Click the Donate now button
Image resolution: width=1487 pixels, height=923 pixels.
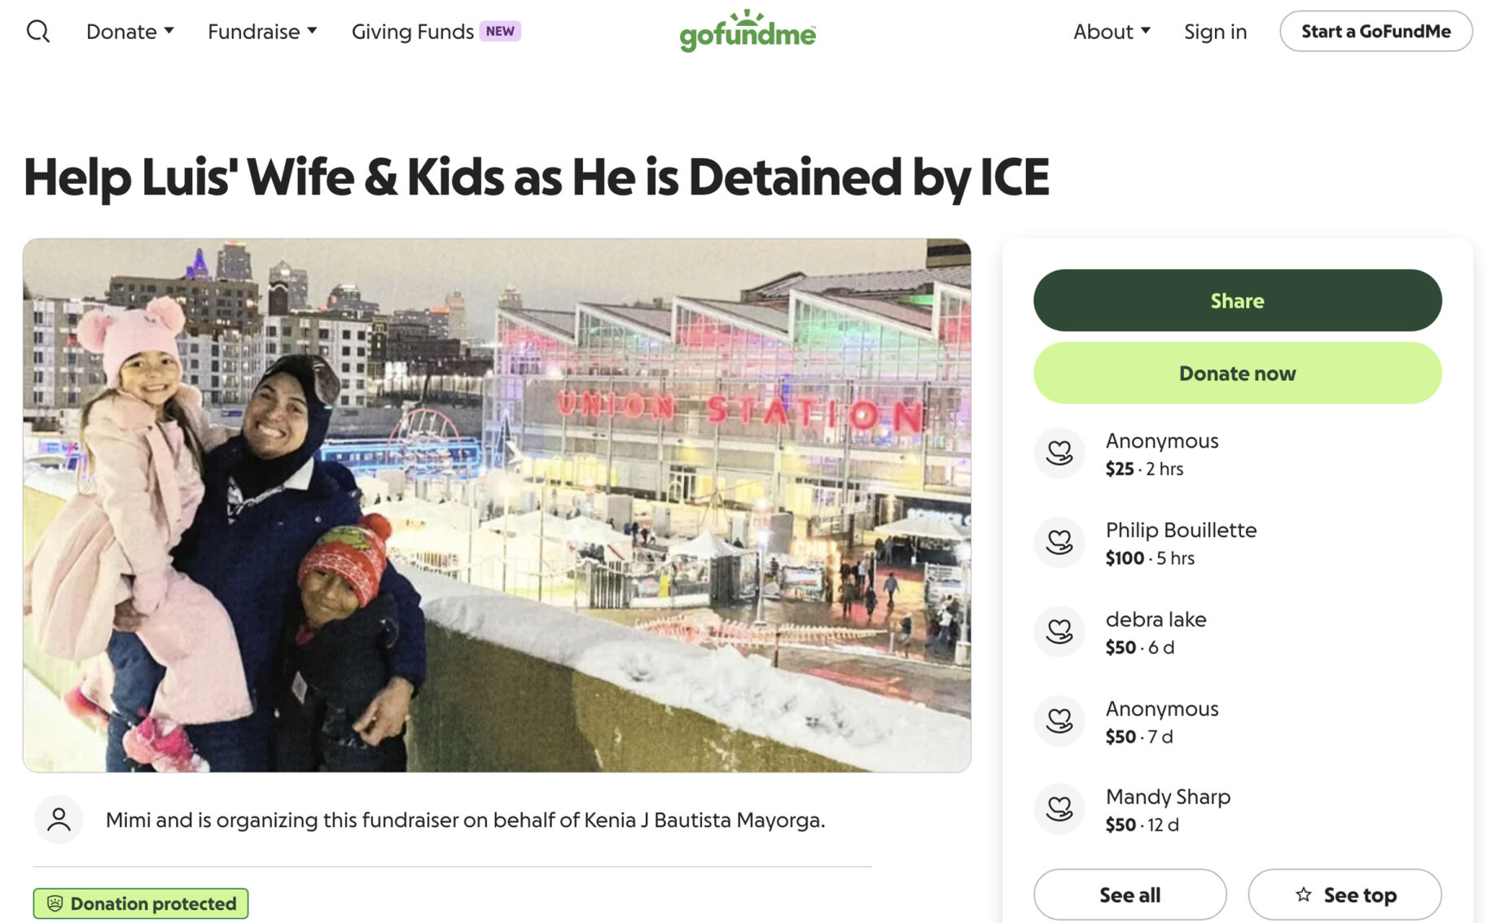[x=1237, y=373]
